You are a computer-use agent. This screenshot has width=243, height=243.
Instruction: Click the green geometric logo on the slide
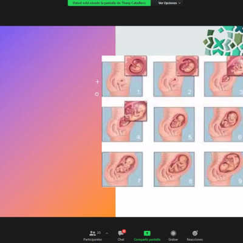(223, 41)
